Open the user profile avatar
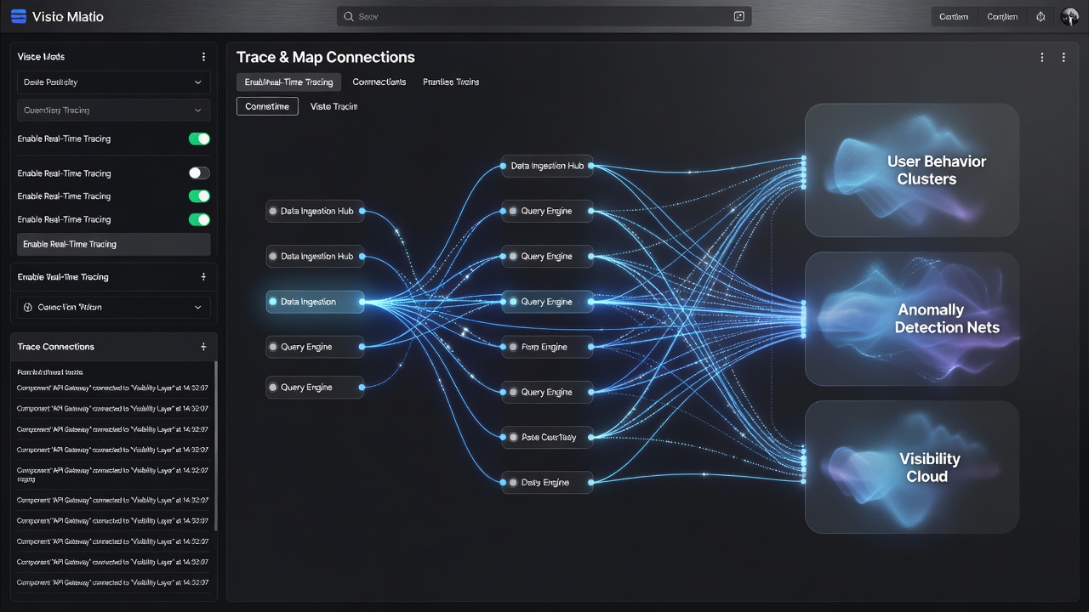 coord(1069,16)
